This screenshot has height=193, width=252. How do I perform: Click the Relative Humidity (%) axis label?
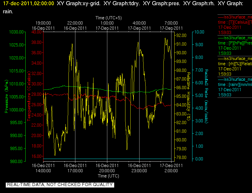tap(188, 96)
